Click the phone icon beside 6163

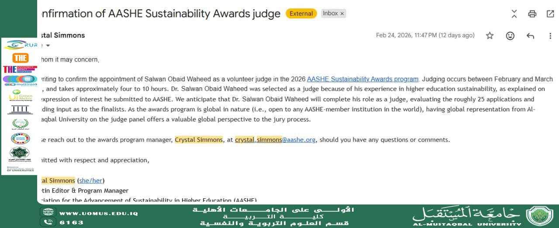pyautogui.click(x=48, y=222)
